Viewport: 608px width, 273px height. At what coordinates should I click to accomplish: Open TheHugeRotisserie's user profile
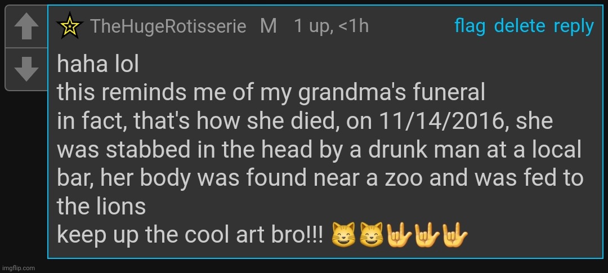168,26
